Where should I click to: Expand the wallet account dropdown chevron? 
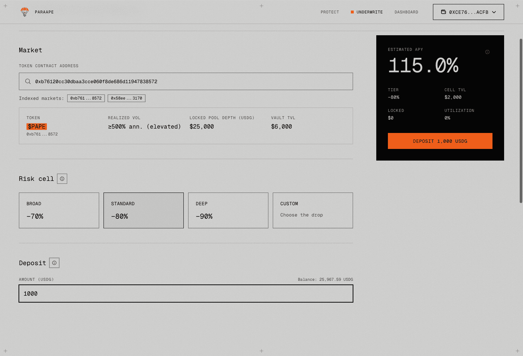pos(494,12)
